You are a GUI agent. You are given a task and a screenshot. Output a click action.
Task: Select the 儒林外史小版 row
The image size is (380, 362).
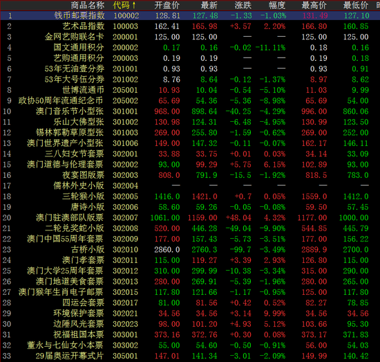click(x=190, y=185)
